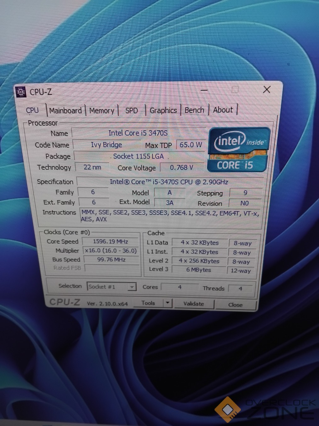Image resolution: width=319 pixels, height=426 pixels.
Task: Click the Multiplier value x16.0 (16.0 - 36.0)
Action: point(111,251)
